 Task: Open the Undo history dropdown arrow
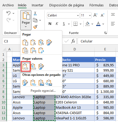click(13, 13)
